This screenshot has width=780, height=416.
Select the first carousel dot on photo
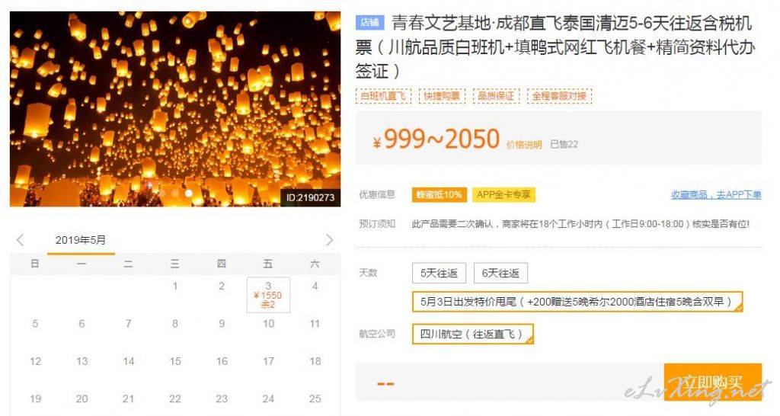[162, 193]
